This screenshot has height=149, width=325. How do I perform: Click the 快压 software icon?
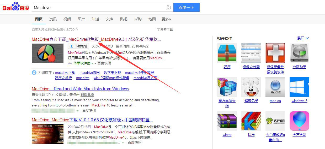(x=251, y=121)
